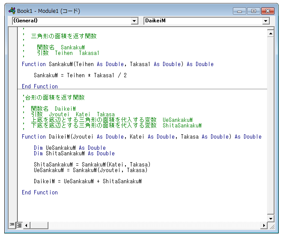Click the horizontal scrollbar left arrow
Viewport: 286px width, 242px height.
26,225
